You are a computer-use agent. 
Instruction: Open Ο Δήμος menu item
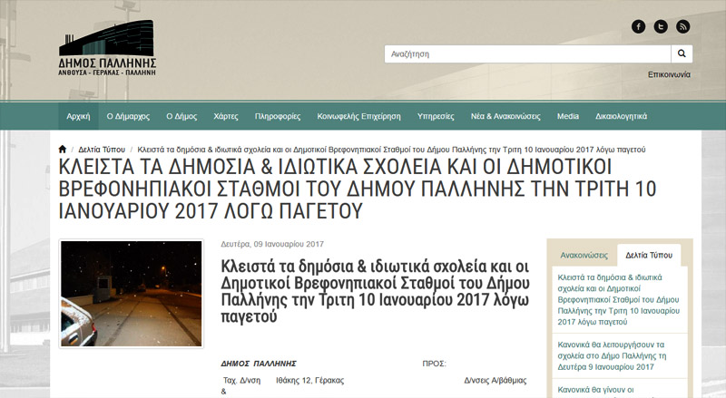click(181, 117)
